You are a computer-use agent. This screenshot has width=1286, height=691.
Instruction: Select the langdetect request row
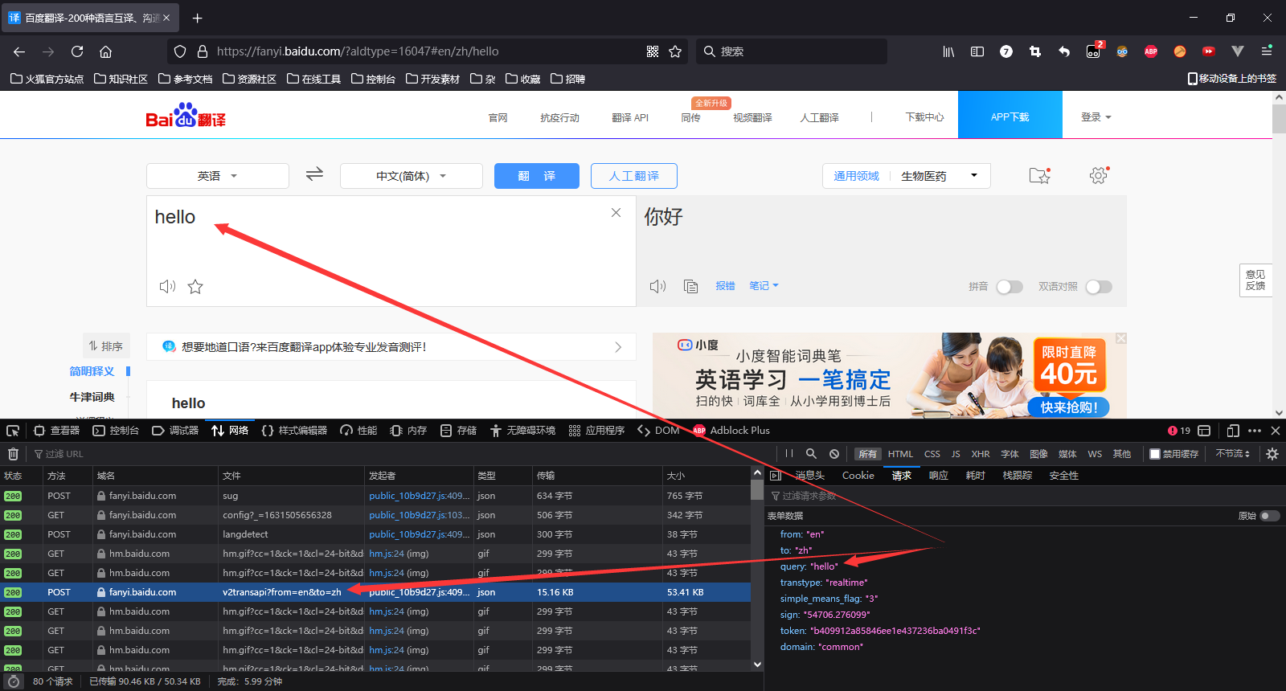(375, 534)
